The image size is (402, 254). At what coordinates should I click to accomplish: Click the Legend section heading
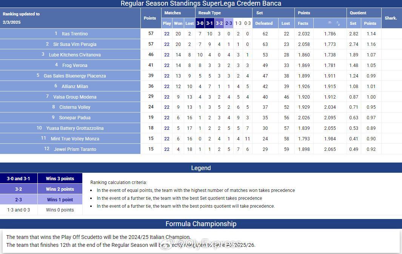(201, 168)
